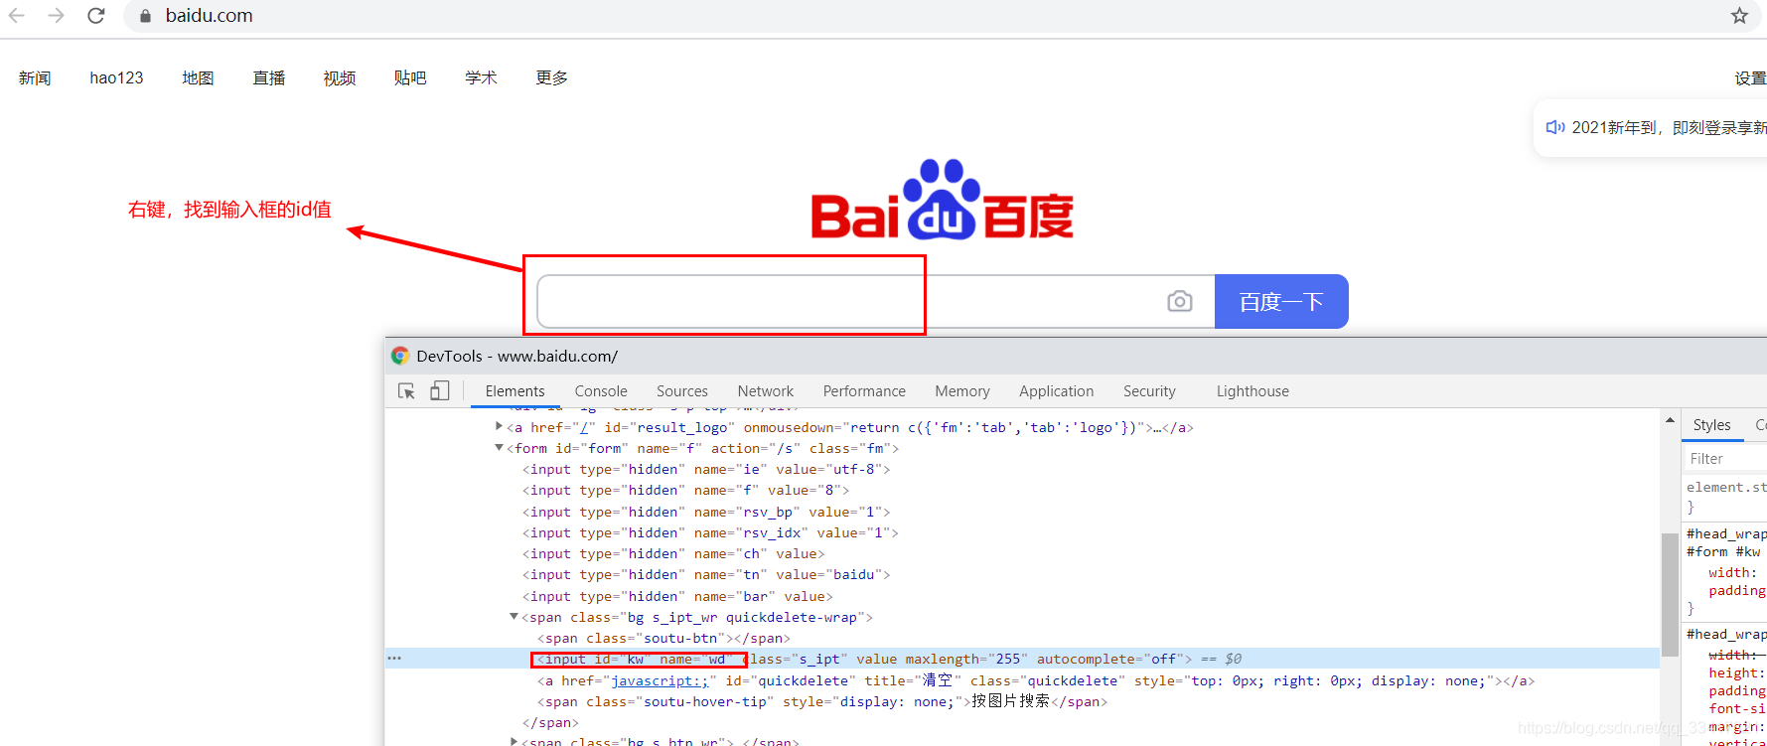Open the 视频 link
This screenshot has width=1767, height=746.
coord(340,77)
